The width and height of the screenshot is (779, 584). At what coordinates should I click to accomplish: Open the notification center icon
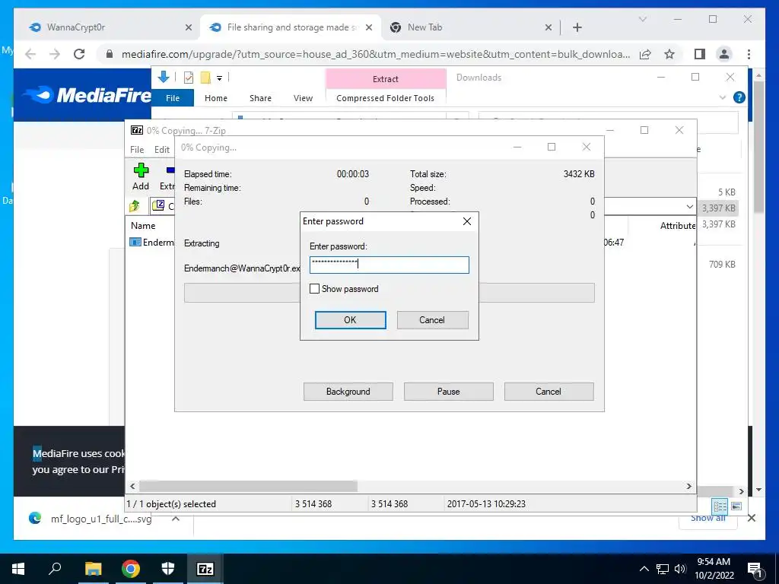tap(755, 569)
